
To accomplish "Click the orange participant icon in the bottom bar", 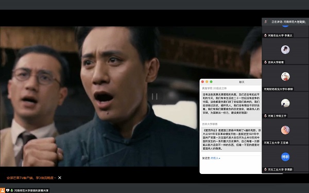I will coord(3,190).
